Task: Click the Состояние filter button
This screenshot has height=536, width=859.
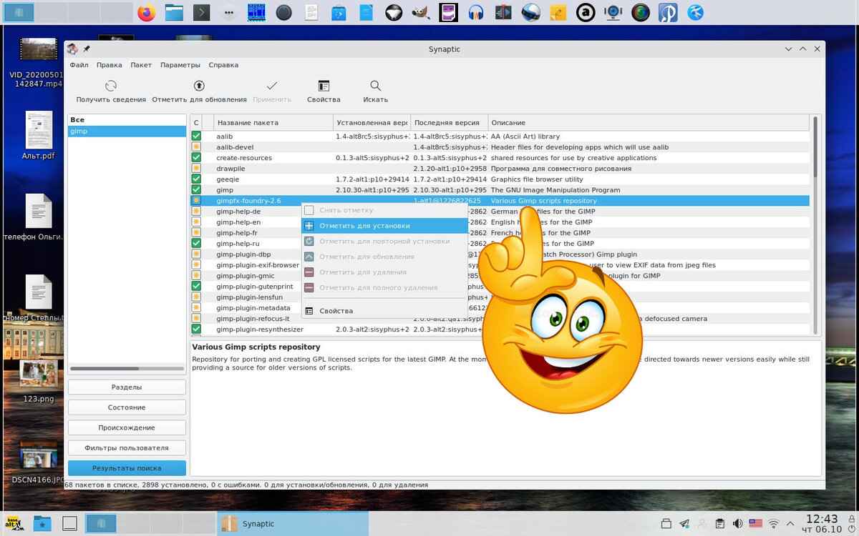Action: point(127,407)
